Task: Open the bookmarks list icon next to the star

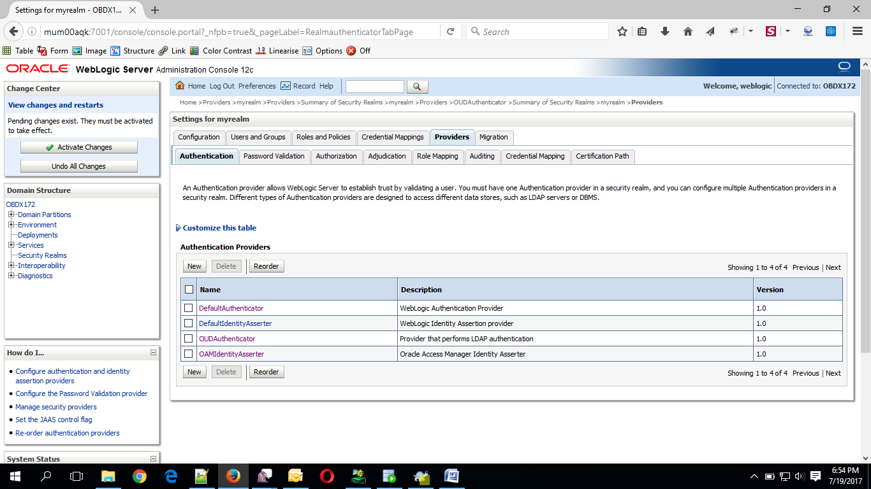Action: coord(642,31)
